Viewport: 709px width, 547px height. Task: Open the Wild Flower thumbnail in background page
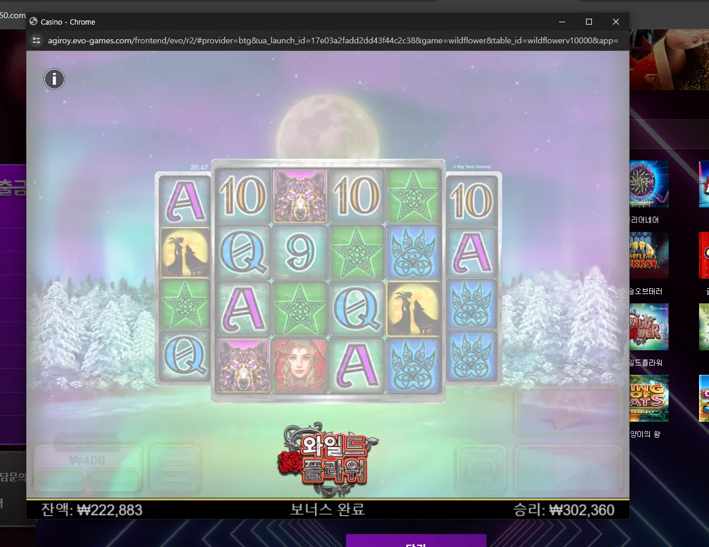(x=649, y=326)
